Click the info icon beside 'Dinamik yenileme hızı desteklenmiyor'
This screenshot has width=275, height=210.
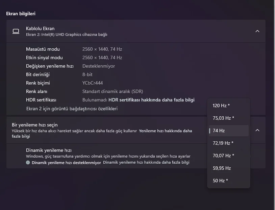pyautogui.click(x=28, y=162)
